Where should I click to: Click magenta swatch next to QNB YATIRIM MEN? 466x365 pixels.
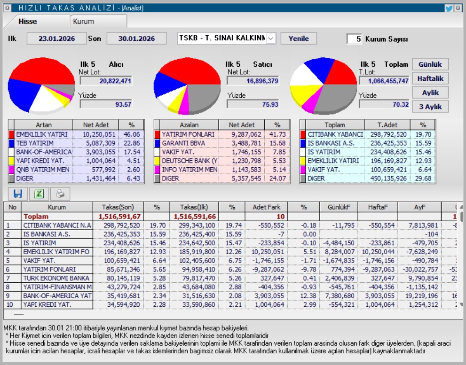coord(11,170)
